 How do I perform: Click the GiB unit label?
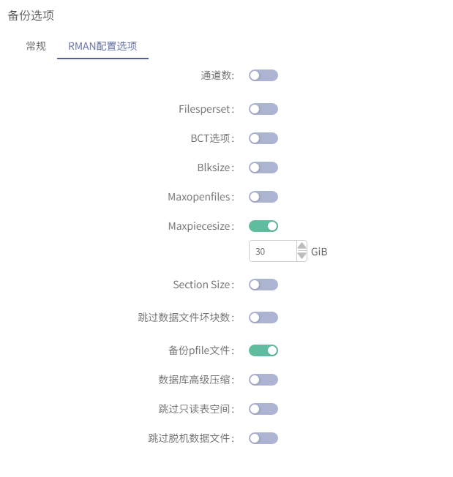coord(319,252)
